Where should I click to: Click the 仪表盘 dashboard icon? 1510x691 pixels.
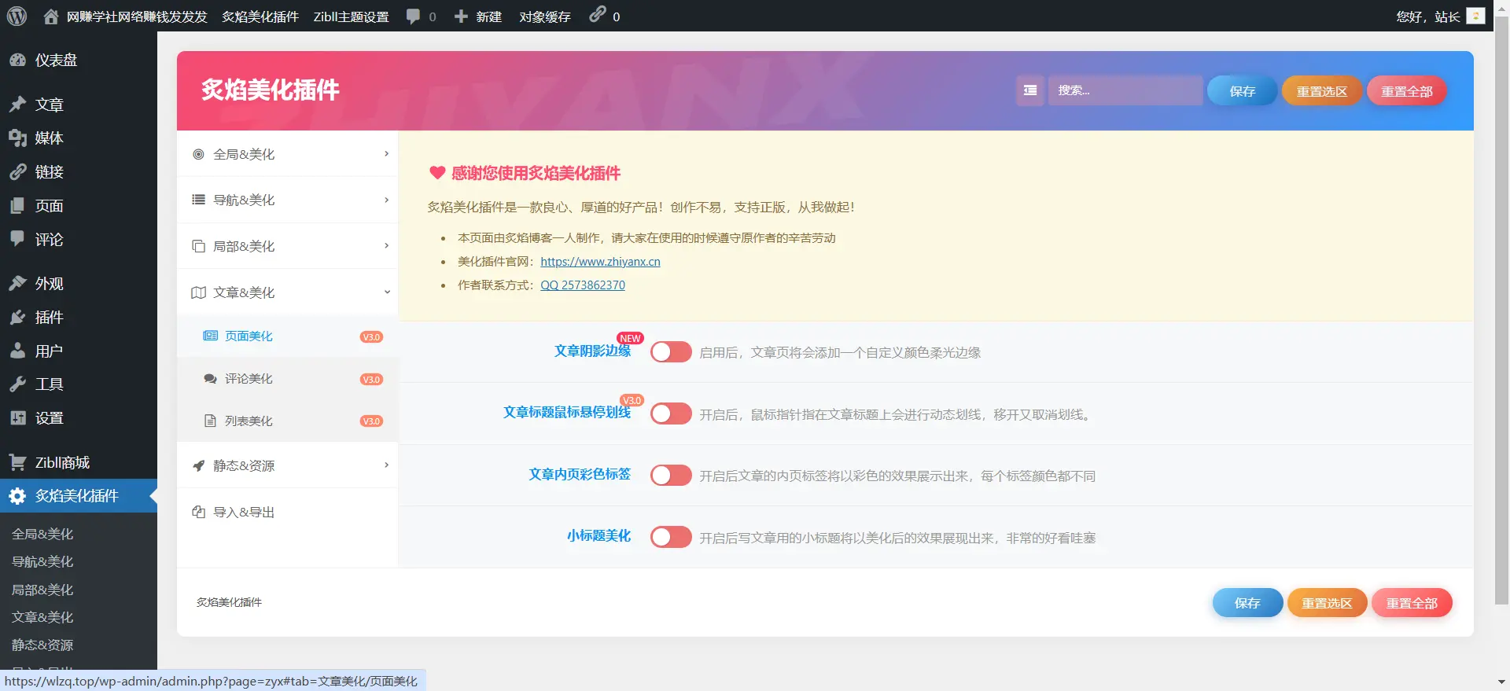pos(18,60)
